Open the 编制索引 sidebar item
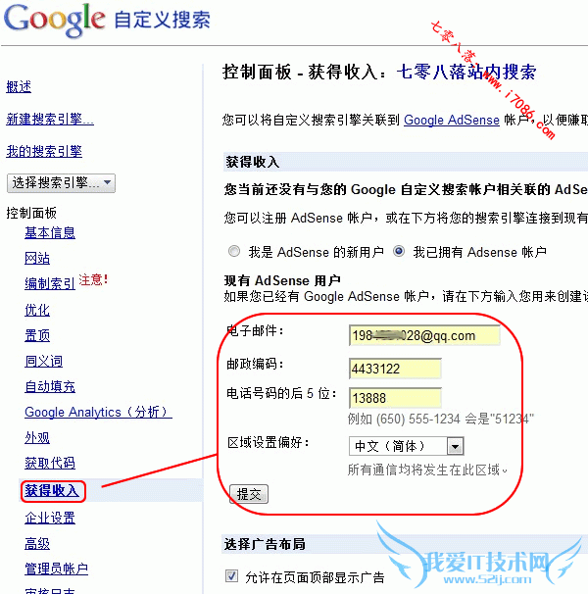 point(50,283)
